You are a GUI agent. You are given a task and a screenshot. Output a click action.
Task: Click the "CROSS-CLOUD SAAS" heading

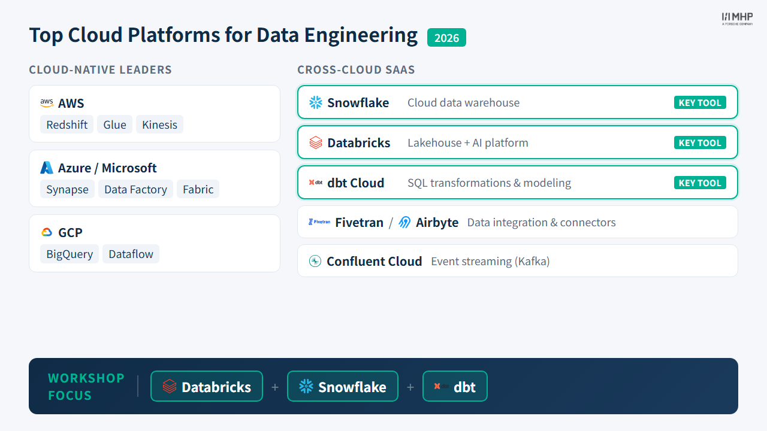pos(357,70)
